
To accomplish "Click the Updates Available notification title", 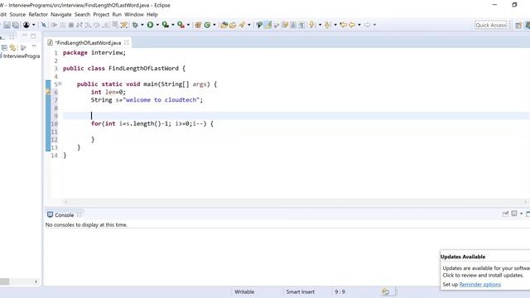I will 463,257.
